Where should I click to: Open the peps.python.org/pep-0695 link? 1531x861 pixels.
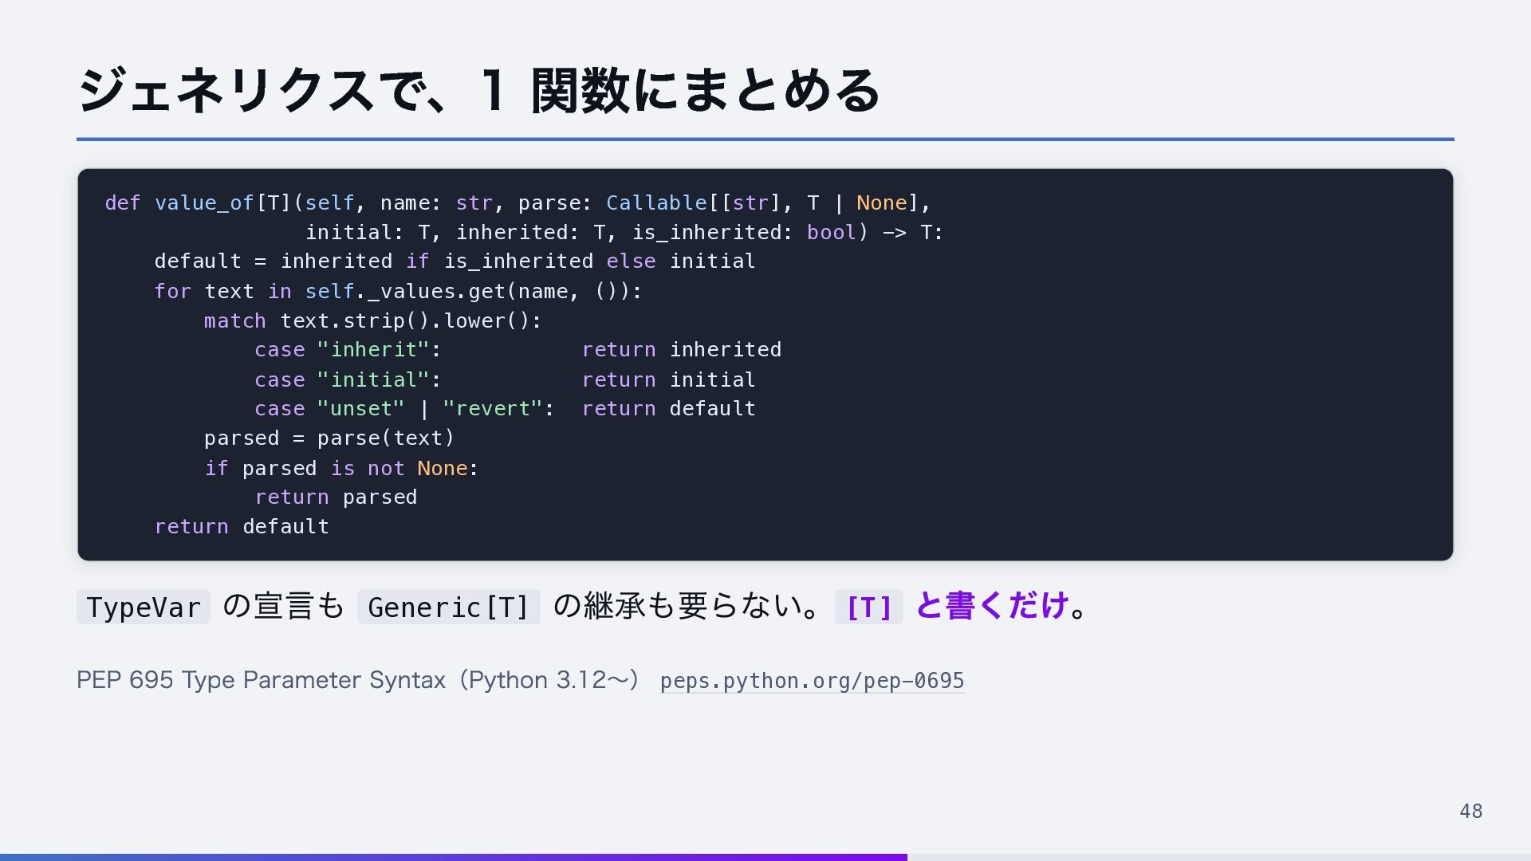click(x=812, y=681)
